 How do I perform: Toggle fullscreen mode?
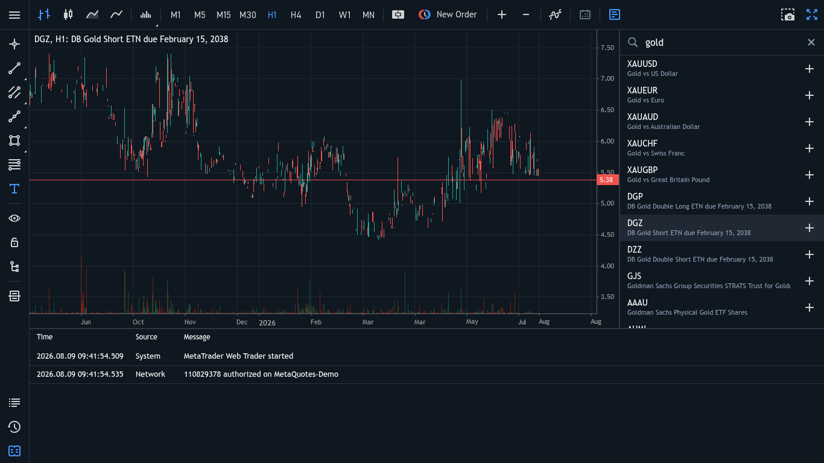click(812, 14)
